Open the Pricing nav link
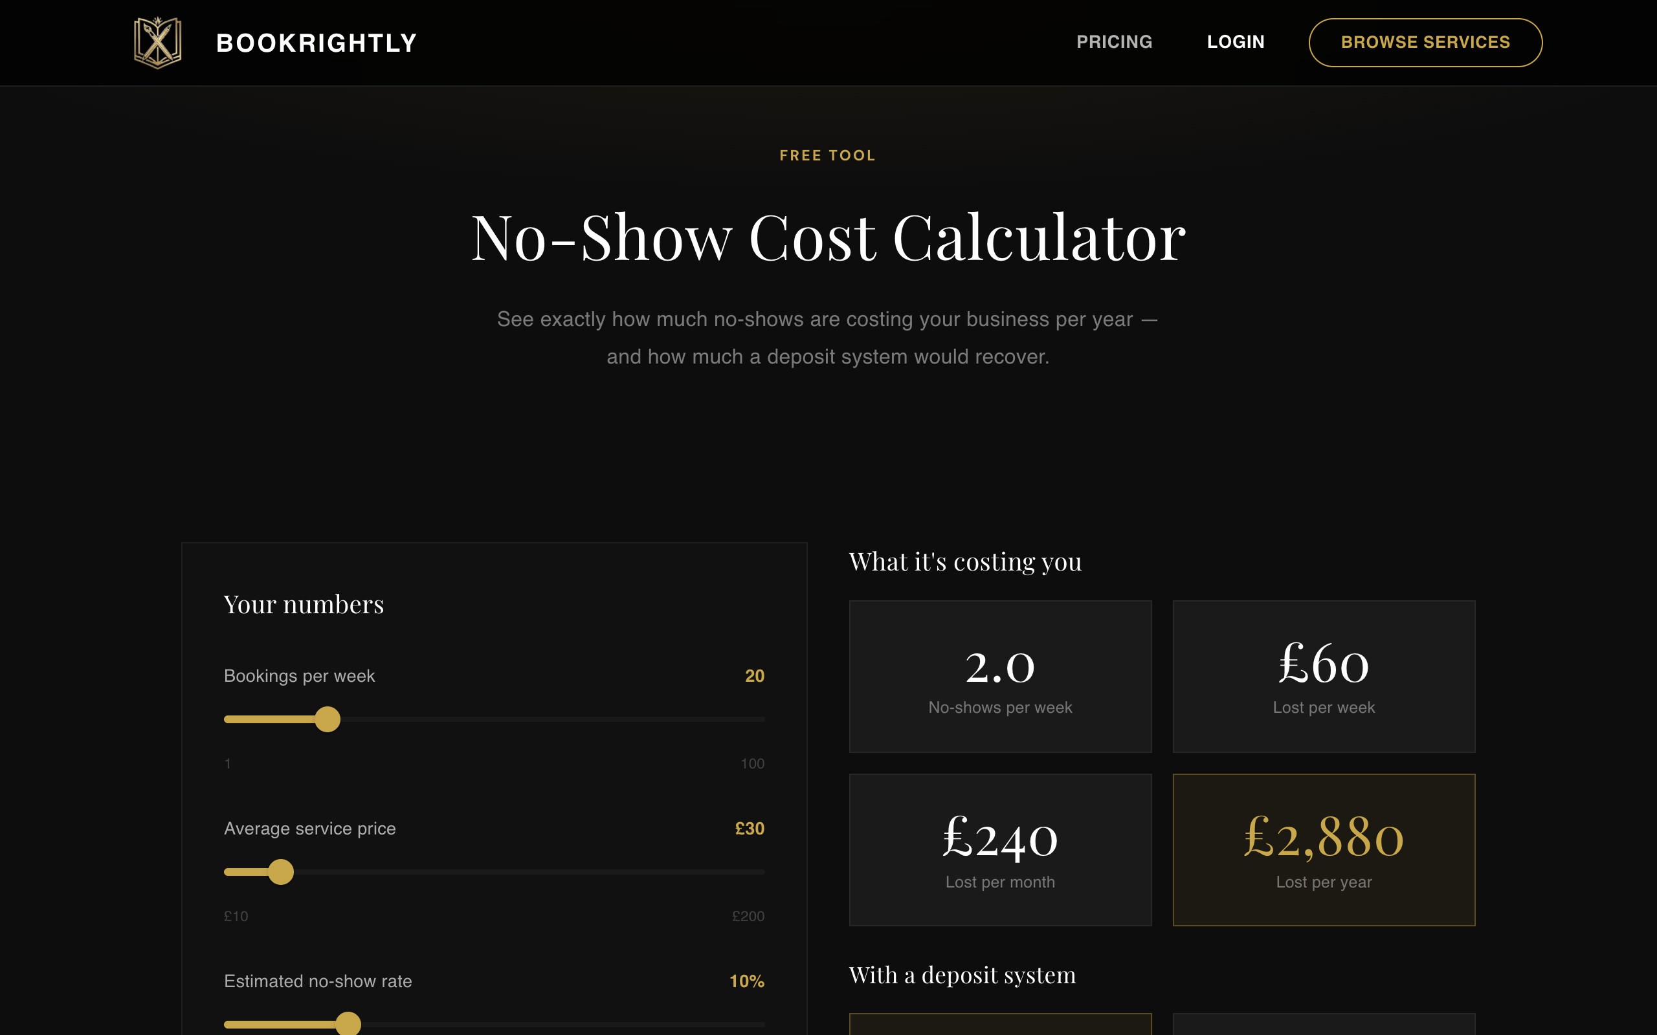 point(1114,42)
